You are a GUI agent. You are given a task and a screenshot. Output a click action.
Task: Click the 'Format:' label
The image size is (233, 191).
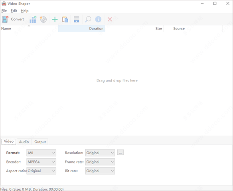click(13, 153)
